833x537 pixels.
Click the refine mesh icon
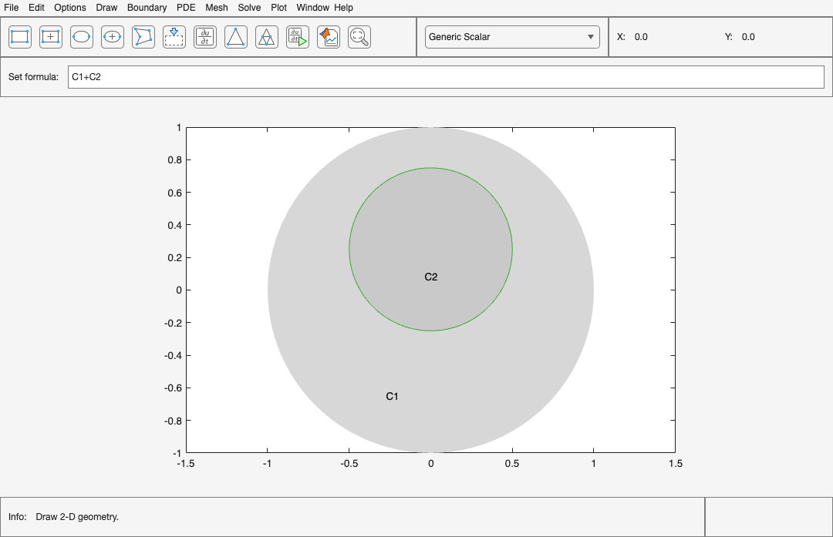coord(267,37)
